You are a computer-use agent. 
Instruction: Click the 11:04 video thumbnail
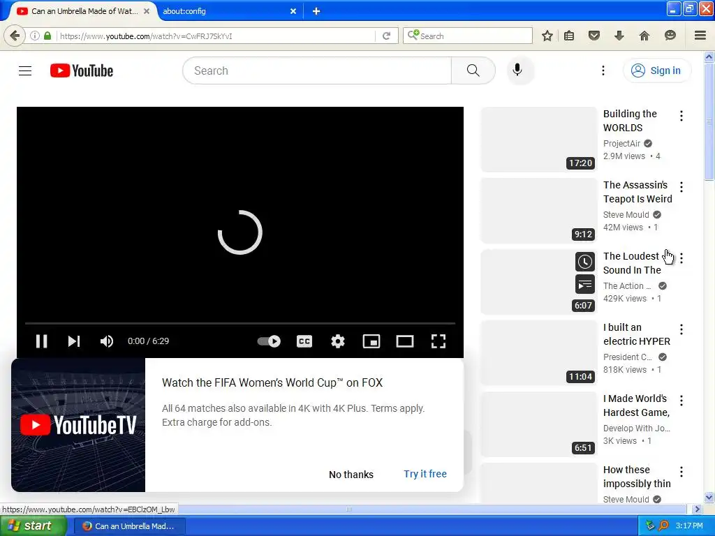538,352
